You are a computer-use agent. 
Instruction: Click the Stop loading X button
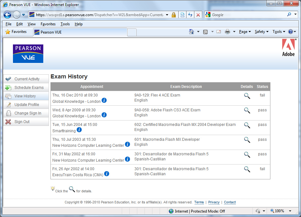[198, 15]
